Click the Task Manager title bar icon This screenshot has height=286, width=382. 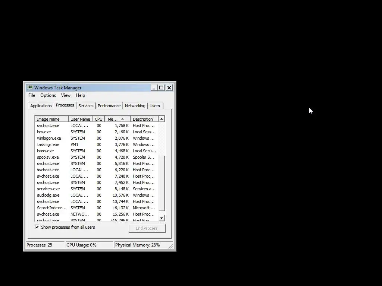(x=30, y=88)
